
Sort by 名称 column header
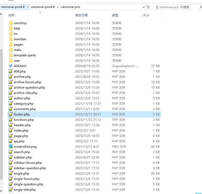pyautogui.click(x=40, y=15)
